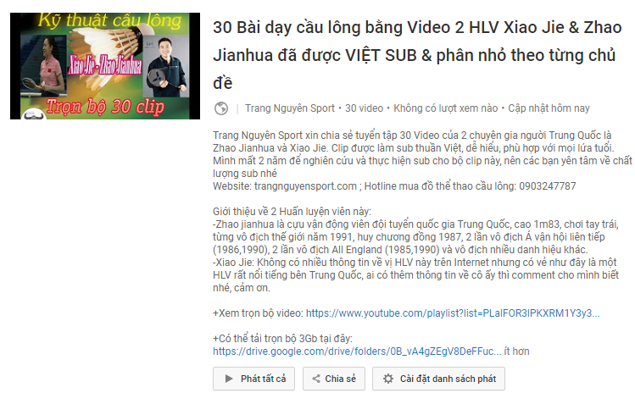Click the channel avatar on the thumbnail corner
The image size is (635, 404).
[x=33, y=115]
